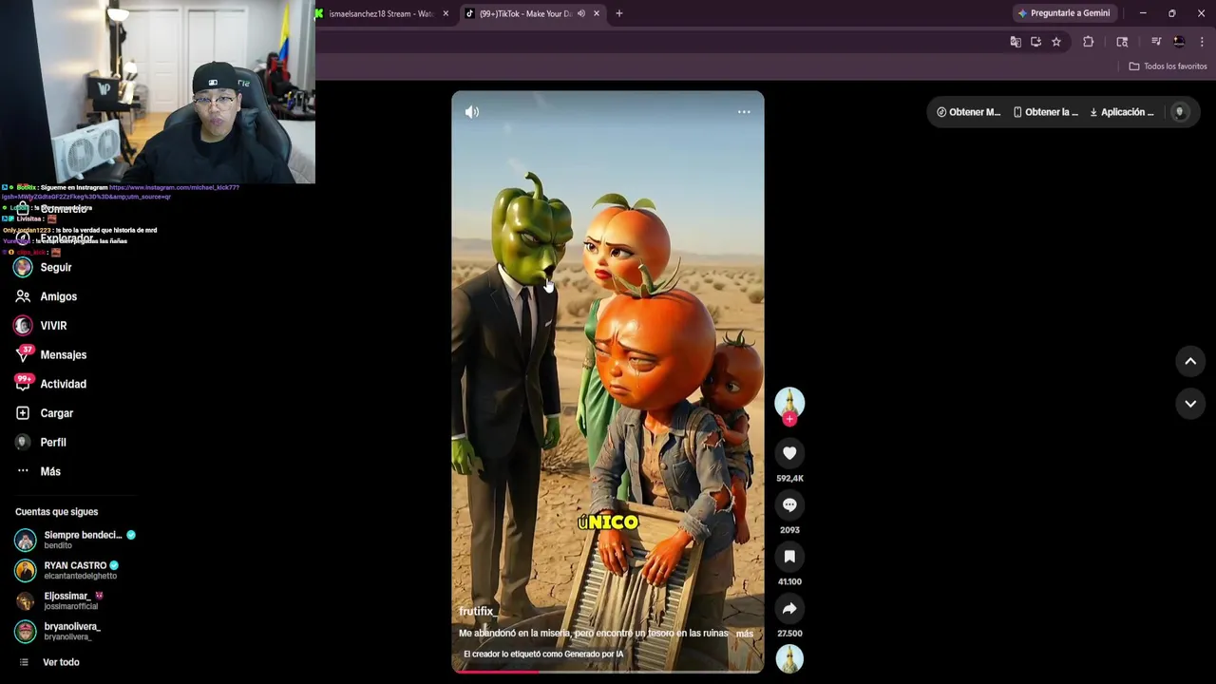
Task: Click the 'Aplicación ...' download button
Action: 1121,112
